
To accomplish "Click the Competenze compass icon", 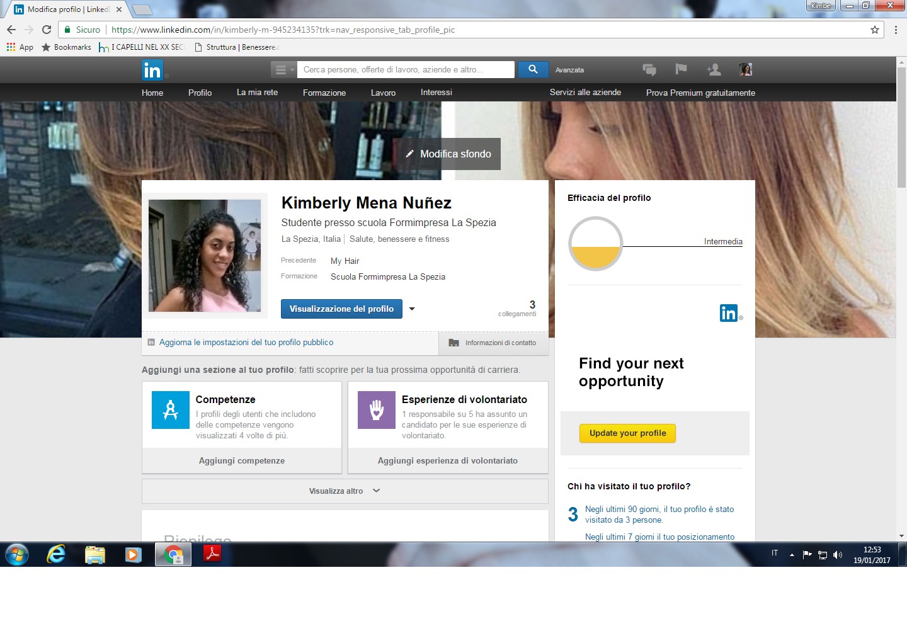I will pyautogui.click(x=171, y=410).
